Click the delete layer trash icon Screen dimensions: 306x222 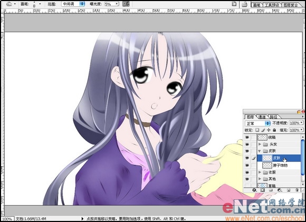coord(297,190)
